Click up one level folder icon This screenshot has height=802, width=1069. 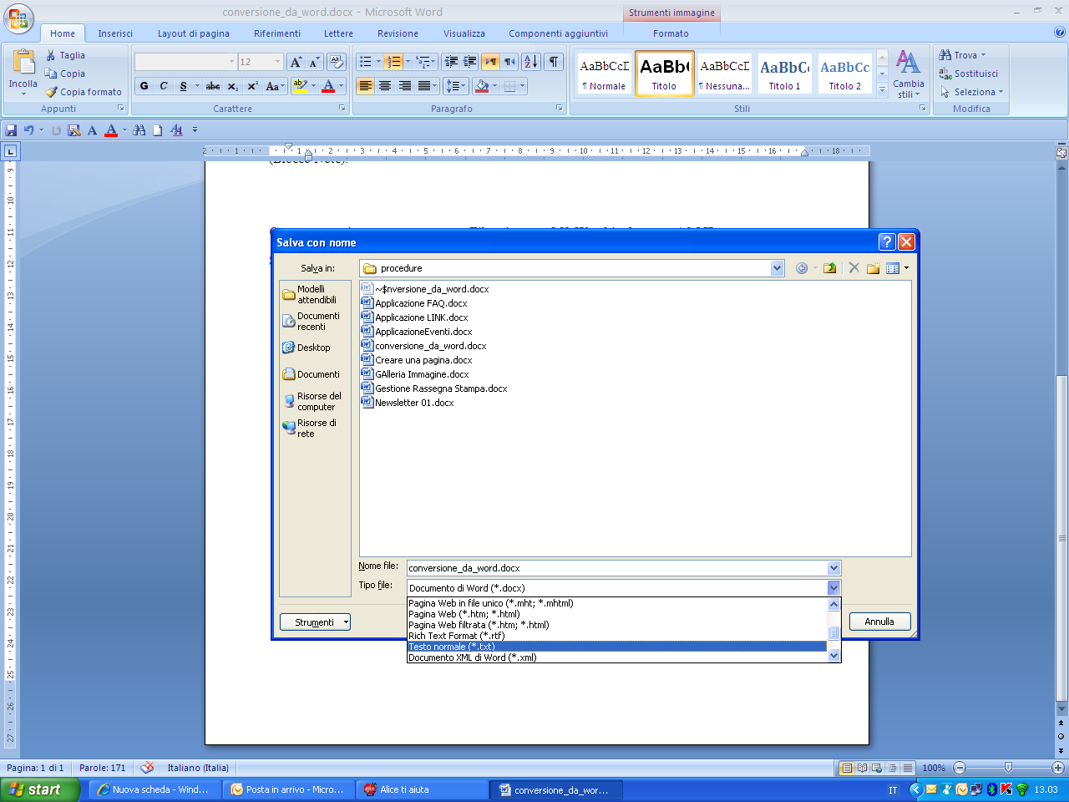(x=829, y=268)
